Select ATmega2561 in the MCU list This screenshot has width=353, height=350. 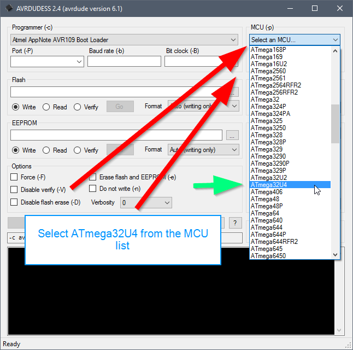click(x=290, y=78)
